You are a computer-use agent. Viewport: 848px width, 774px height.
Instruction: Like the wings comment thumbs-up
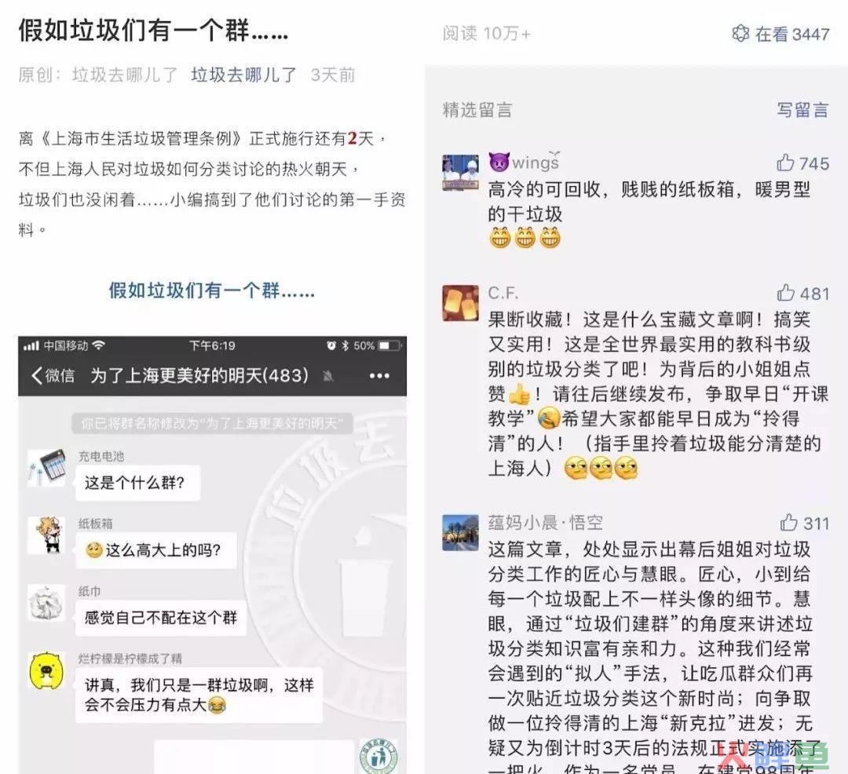[785, 162]
